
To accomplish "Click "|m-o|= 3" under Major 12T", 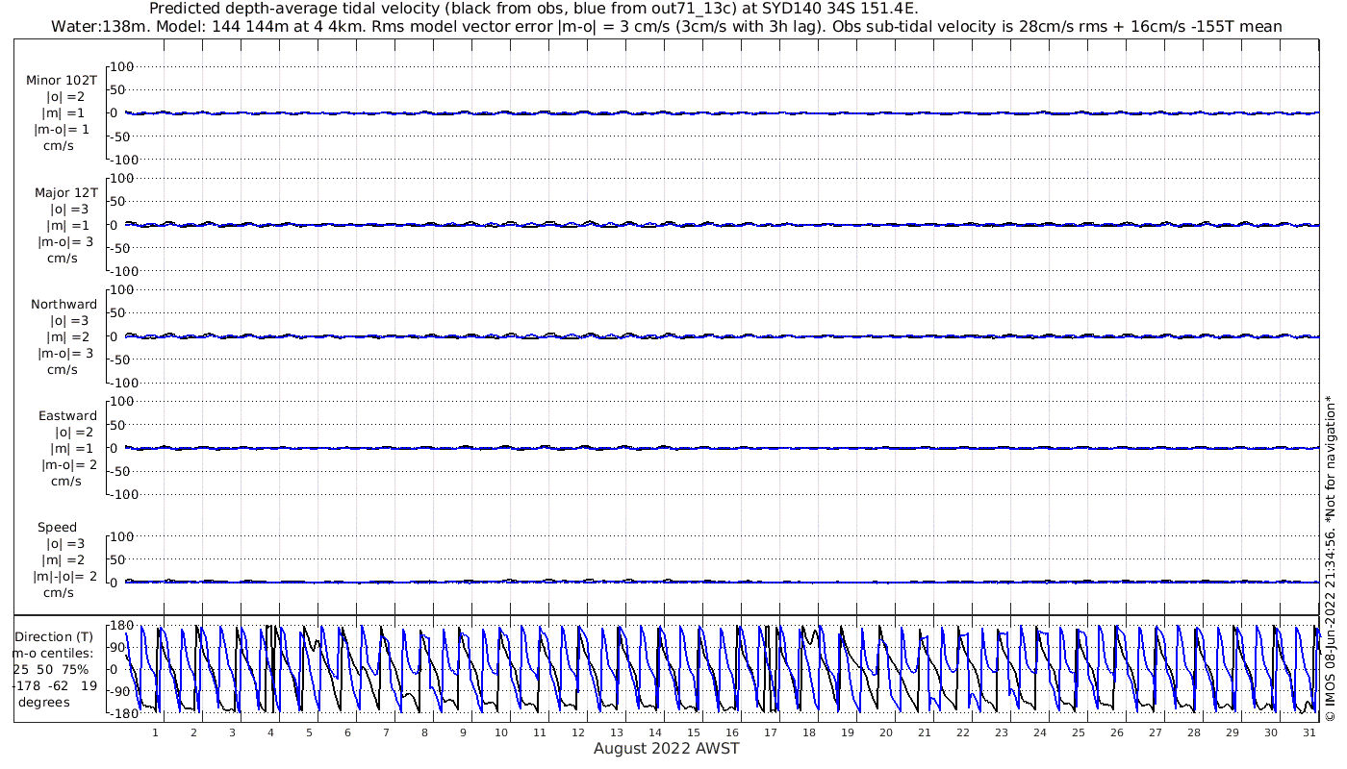I will click(x=64, y=242).
